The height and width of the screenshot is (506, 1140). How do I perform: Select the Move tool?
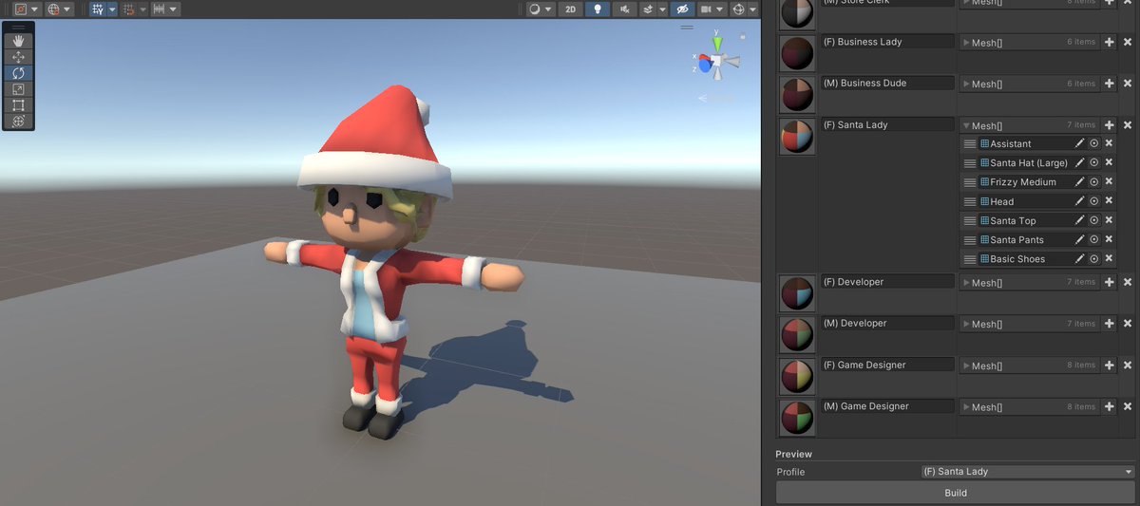pos(18,57)
